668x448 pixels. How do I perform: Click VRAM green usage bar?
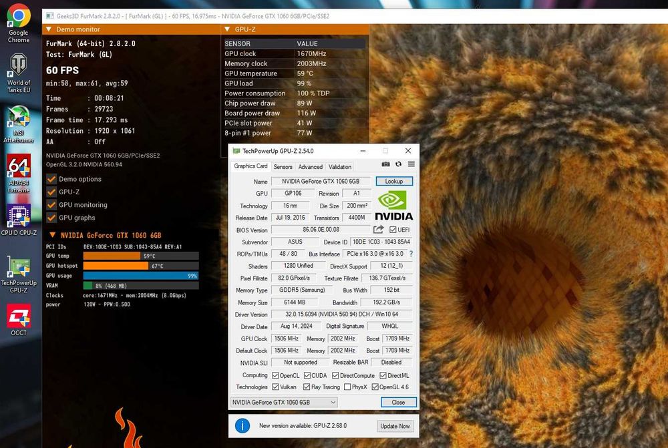pos(88,286)
